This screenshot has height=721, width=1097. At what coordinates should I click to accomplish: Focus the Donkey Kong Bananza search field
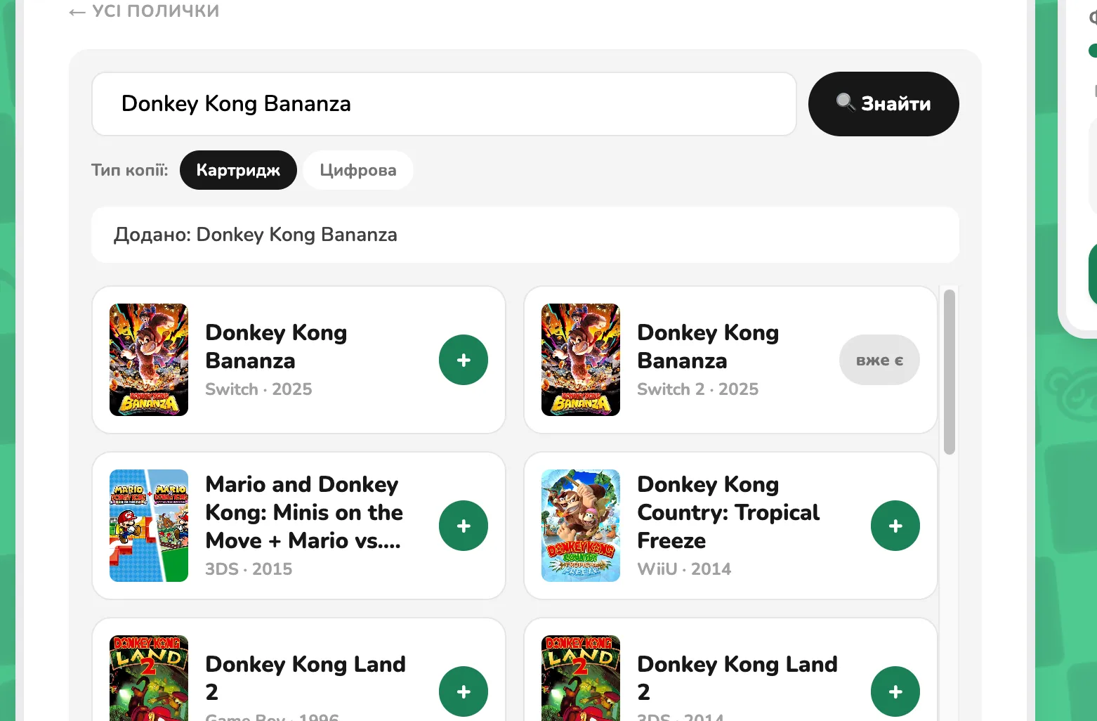[x=444, y=104]
